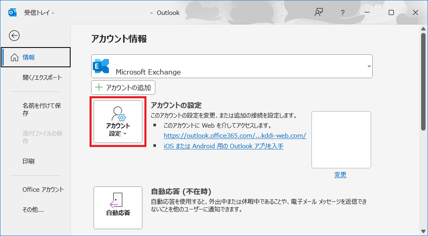Select 名前を付けて保存 in sidebar
This screenshot has height=236, width=428.
42,110
